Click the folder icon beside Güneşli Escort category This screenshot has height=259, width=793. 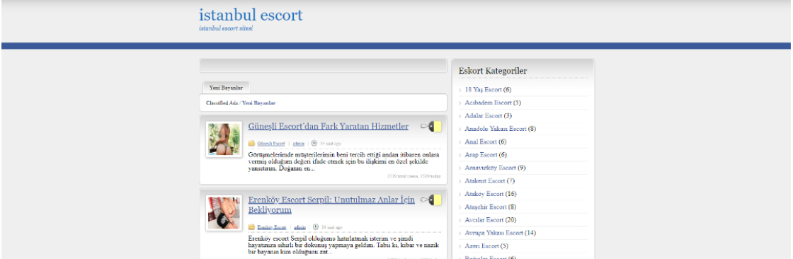(x=252, y=143)
